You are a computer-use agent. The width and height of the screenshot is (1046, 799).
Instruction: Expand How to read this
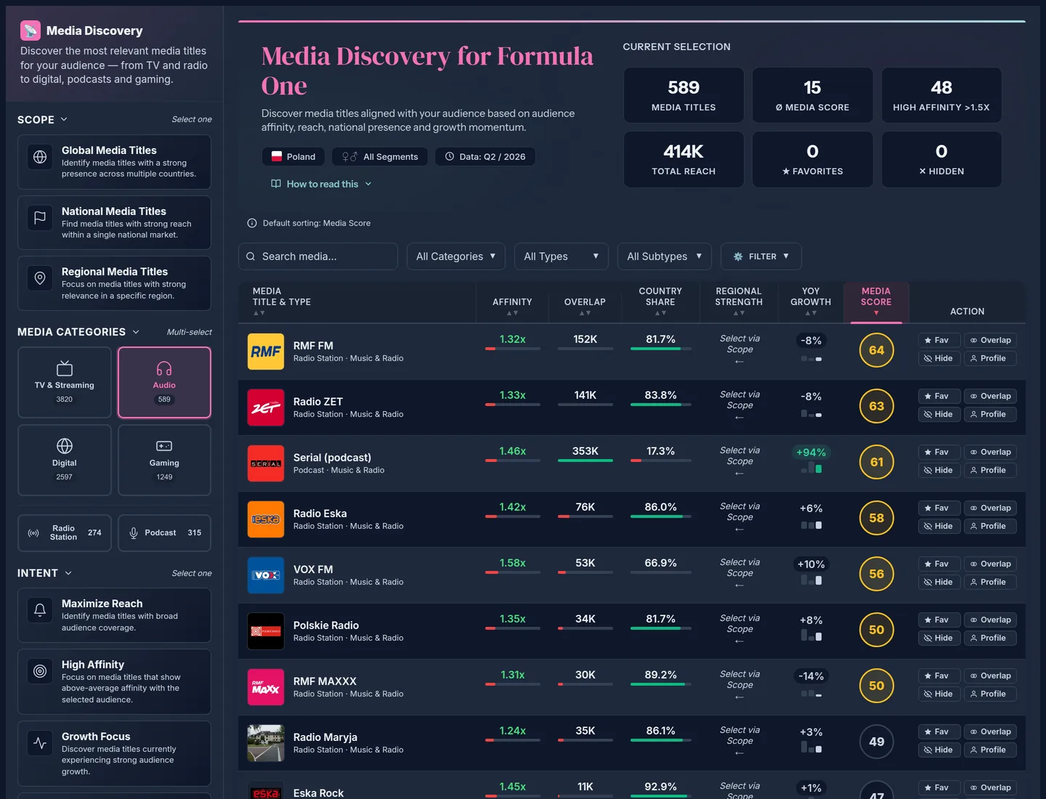(322, 184)
